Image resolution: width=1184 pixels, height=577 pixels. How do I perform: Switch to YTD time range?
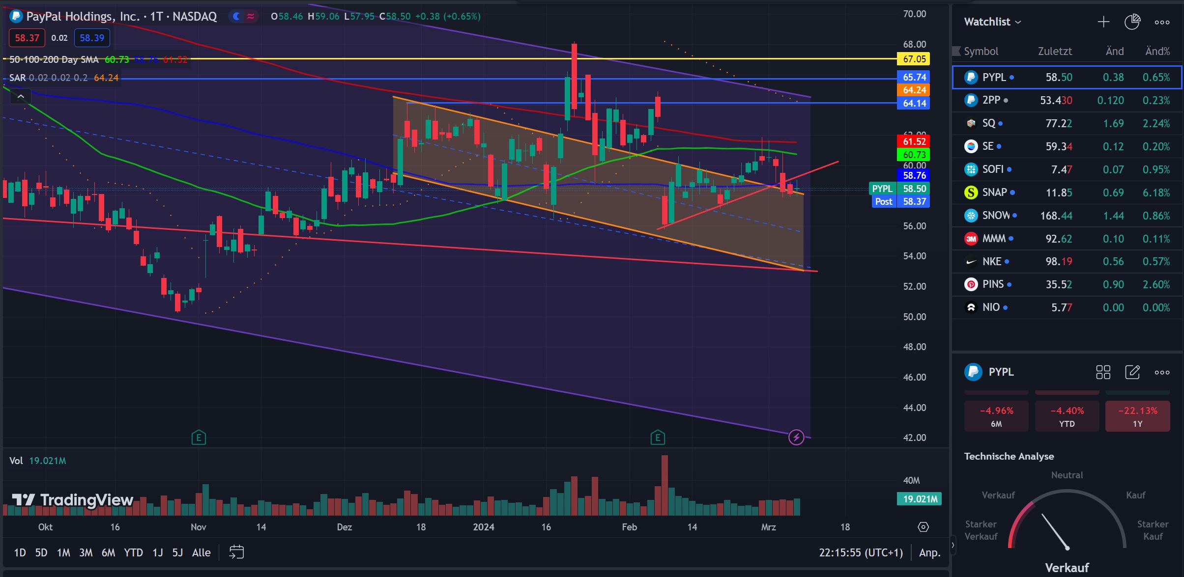(133, 552)
